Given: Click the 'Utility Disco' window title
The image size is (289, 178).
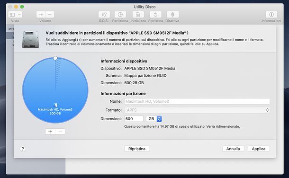Looking at the screenshot, I should (144, 7).
